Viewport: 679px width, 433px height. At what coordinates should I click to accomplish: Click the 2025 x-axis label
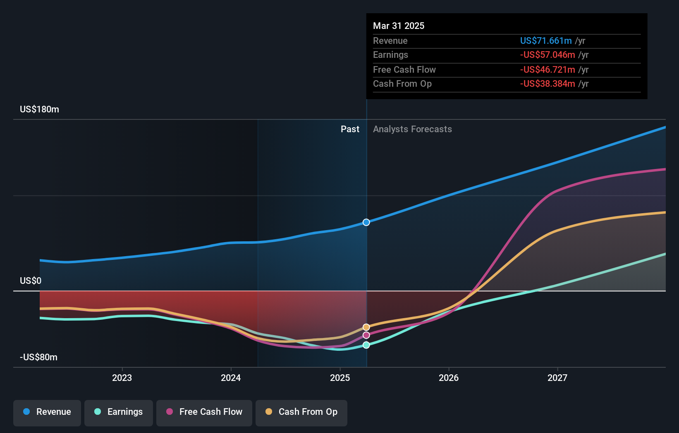pos(340,378)
